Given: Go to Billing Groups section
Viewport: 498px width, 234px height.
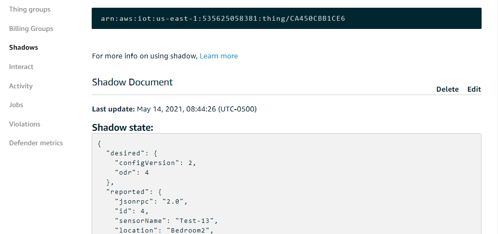Looking at the screenshot, I should (x=31, y=28).
